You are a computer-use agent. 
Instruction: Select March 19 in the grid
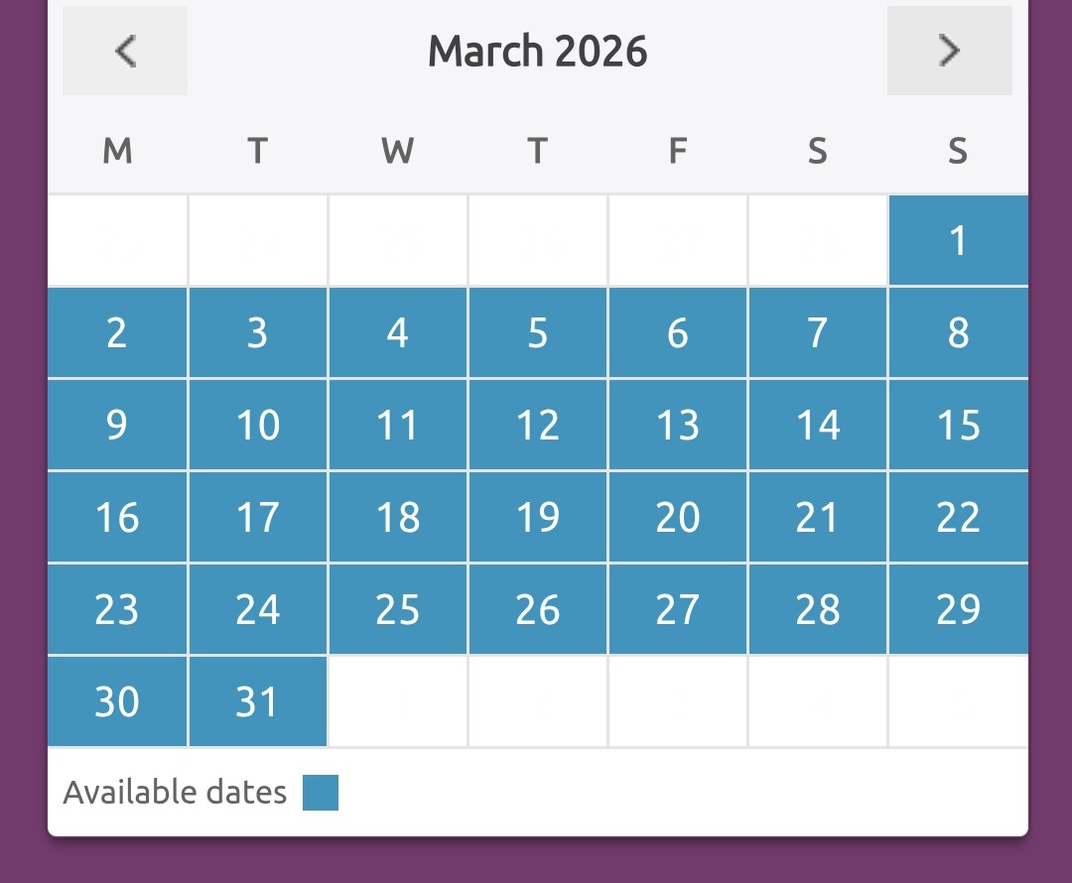pos(538,518)
